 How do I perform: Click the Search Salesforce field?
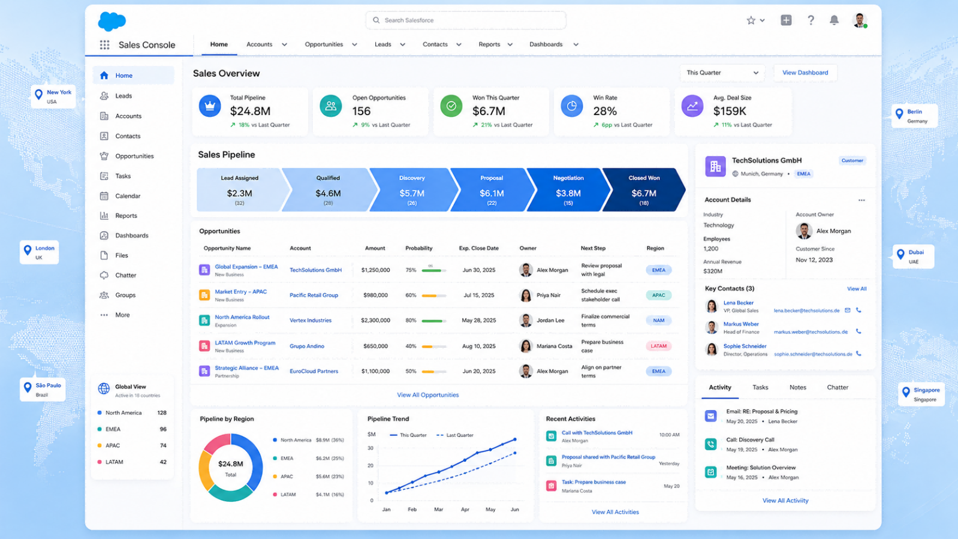tap(466, 20)
